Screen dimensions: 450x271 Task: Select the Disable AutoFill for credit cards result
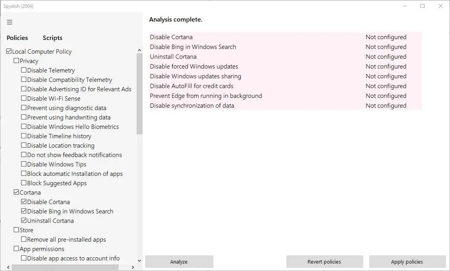point(191,86)
